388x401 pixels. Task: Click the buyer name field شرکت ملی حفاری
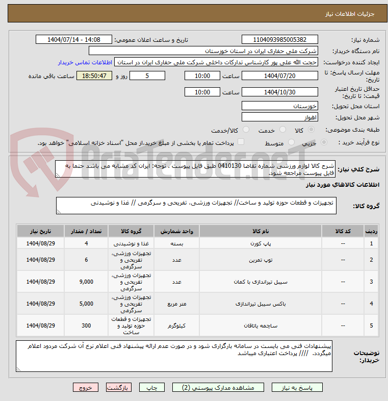203,51
